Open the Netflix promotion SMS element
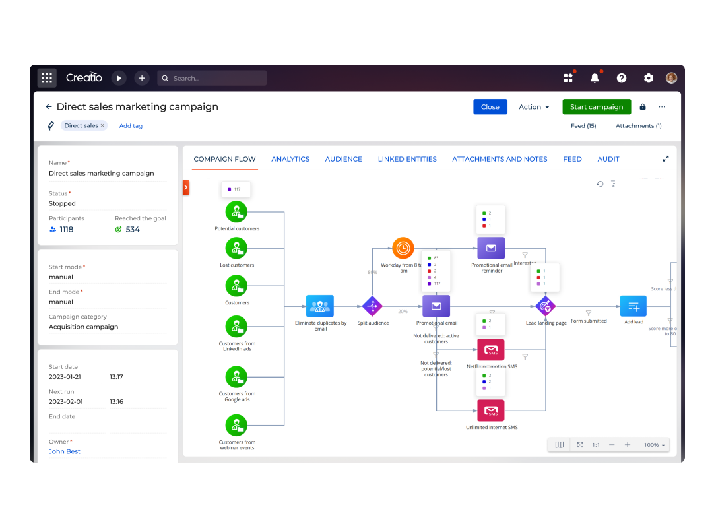Screen dimensions: 714x528 coord(490,349)
